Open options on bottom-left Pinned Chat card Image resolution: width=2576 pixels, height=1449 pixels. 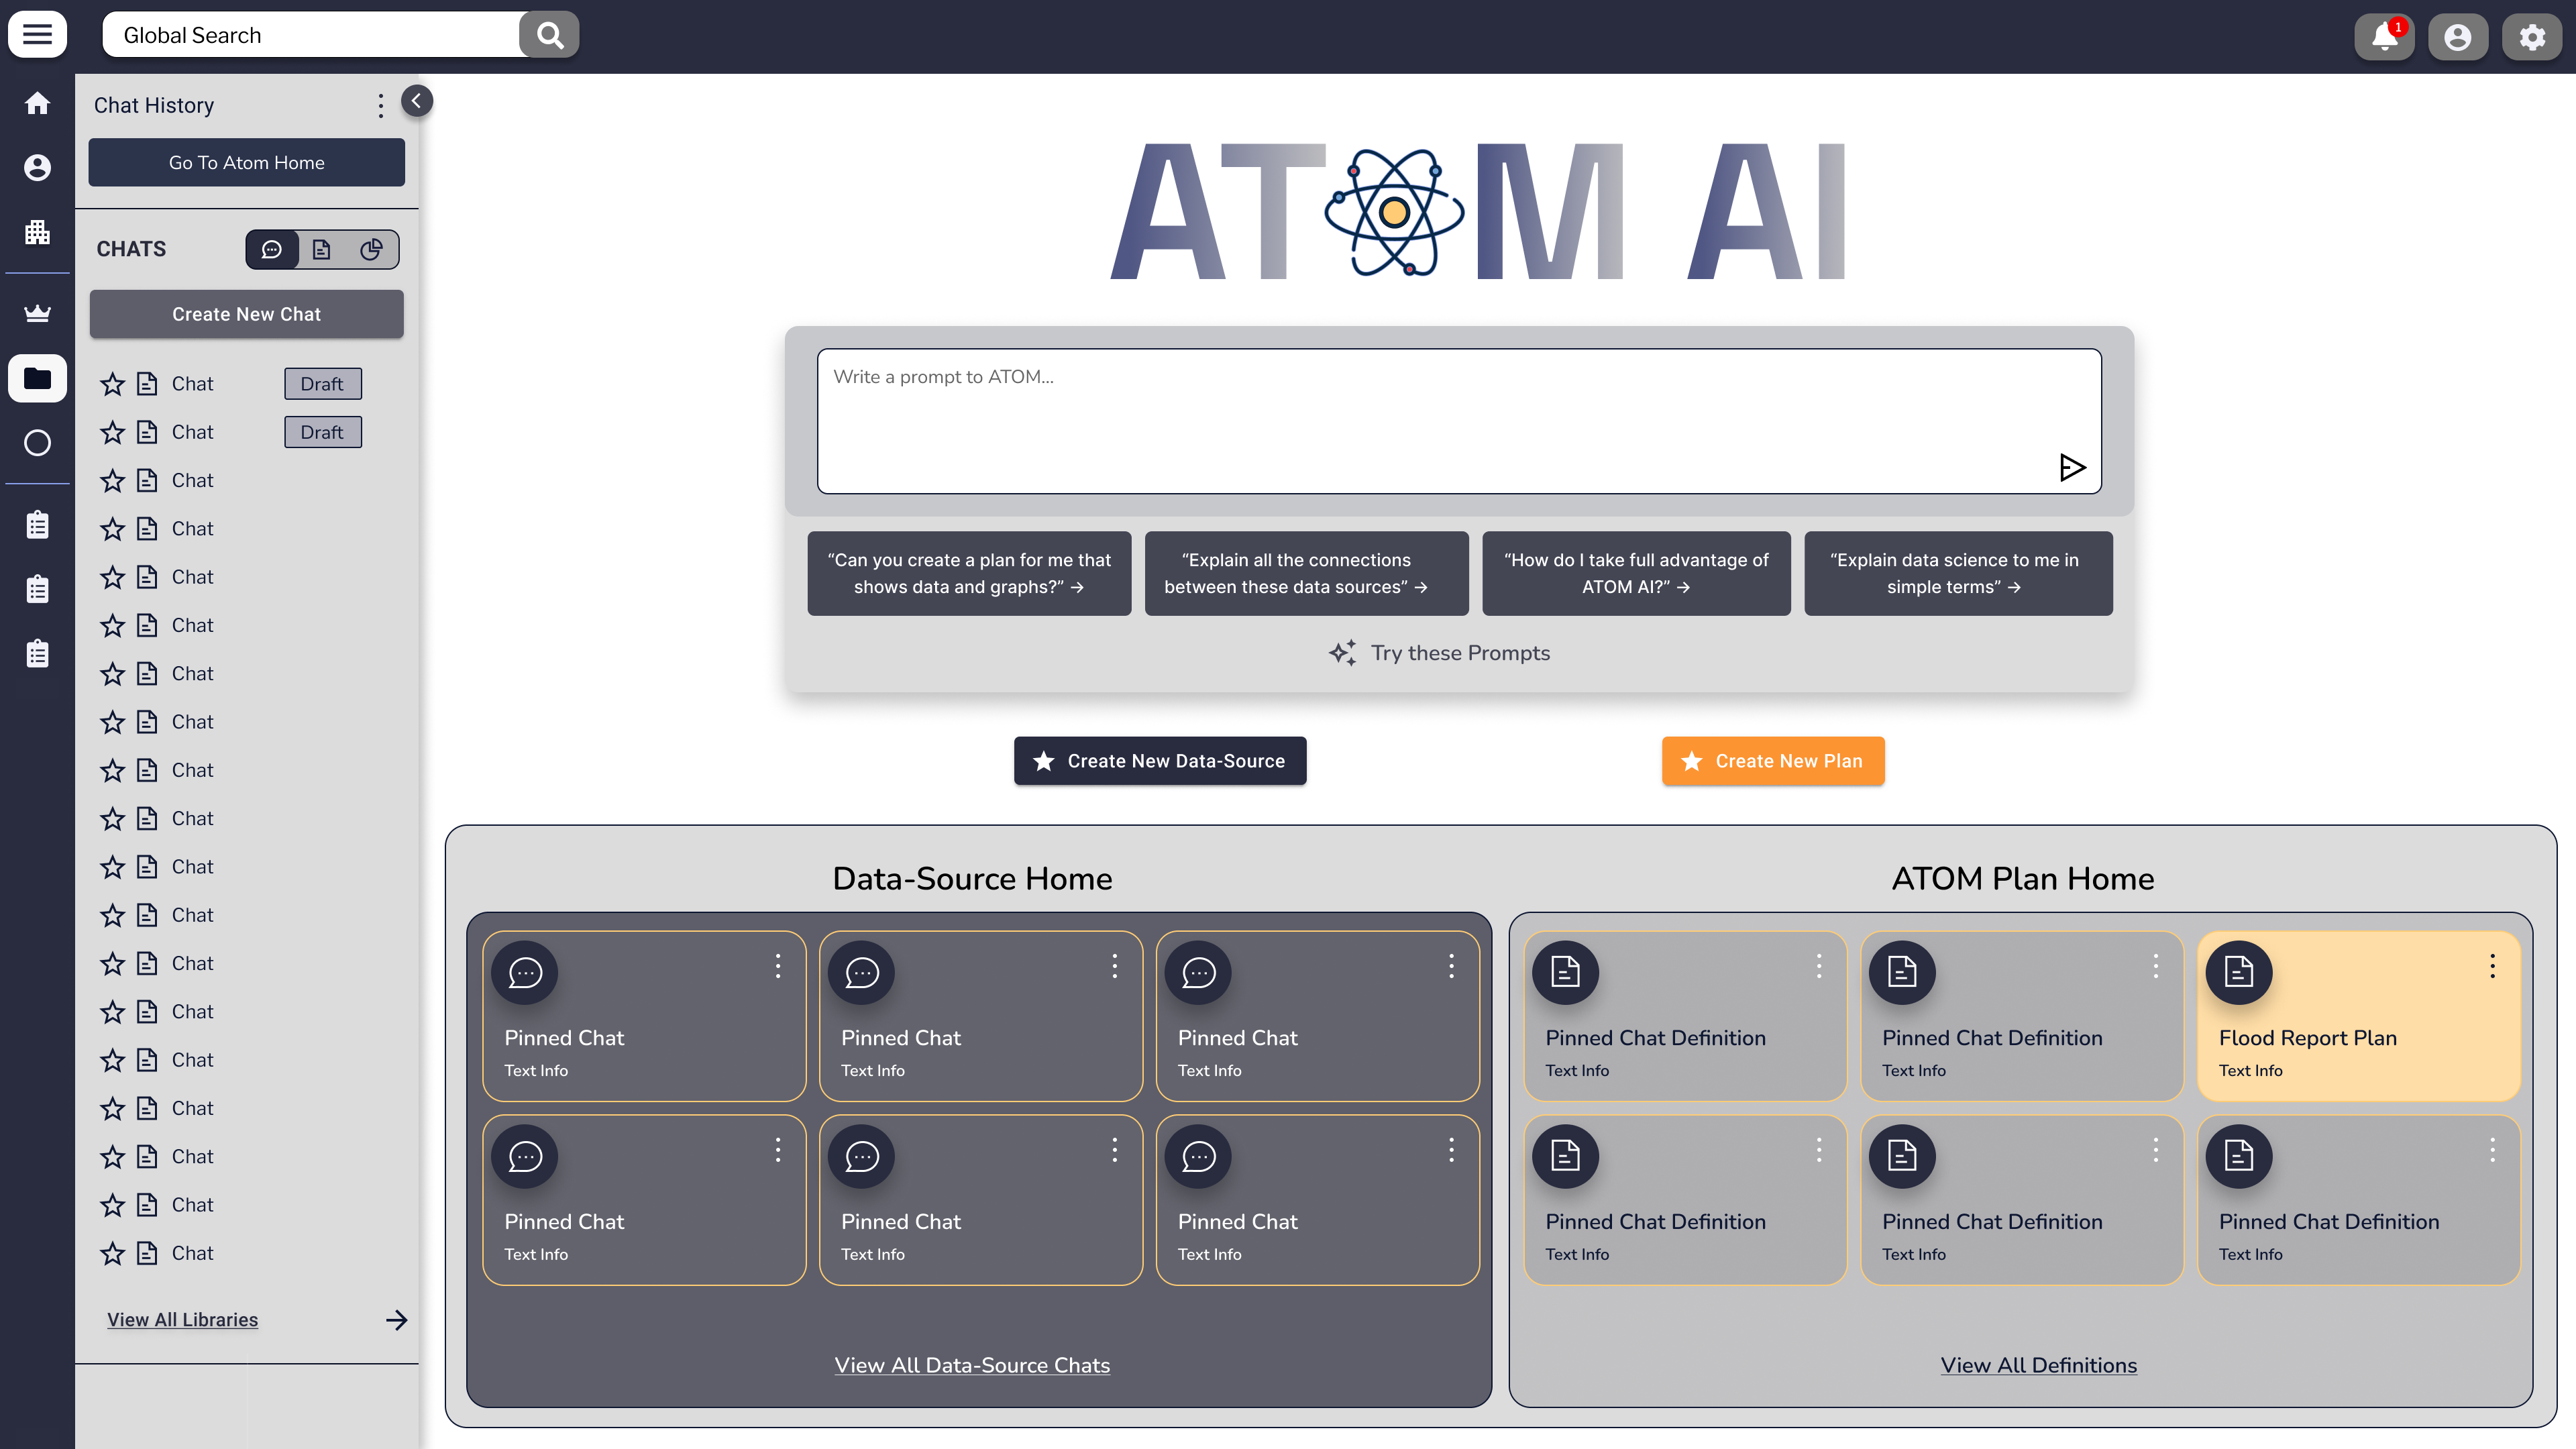(777, 1150)
